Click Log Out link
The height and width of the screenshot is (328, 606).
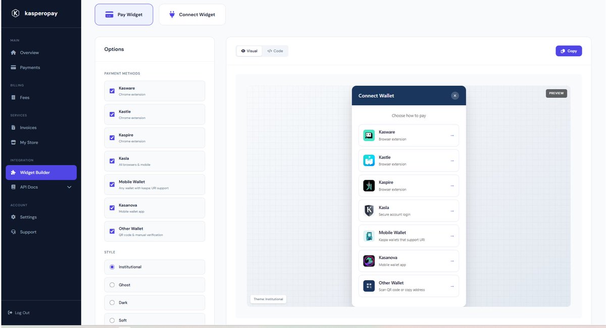pos(19,313)
